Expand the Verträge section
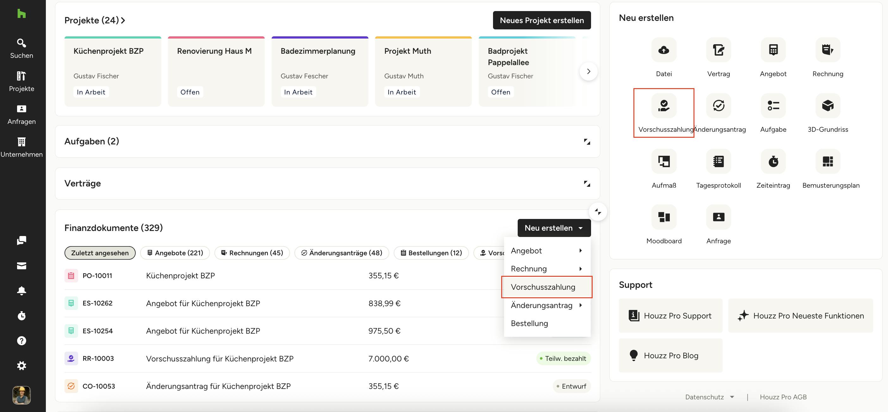Screen dimensions: 888x412 point(587,184)
